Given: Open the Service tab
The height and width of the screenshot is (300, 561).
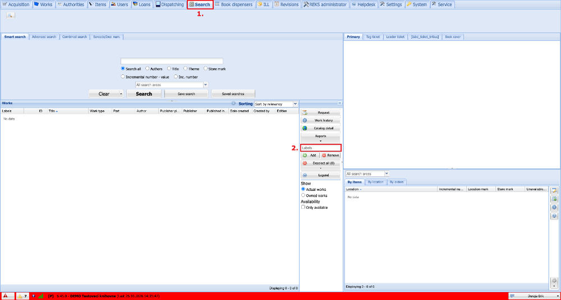Looking at the screenshot, I should [442, 4].
